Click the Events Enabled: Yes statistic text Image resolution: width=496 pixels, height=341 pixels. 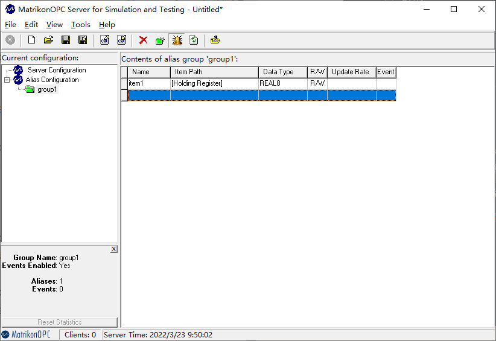(x=36, y=266)
